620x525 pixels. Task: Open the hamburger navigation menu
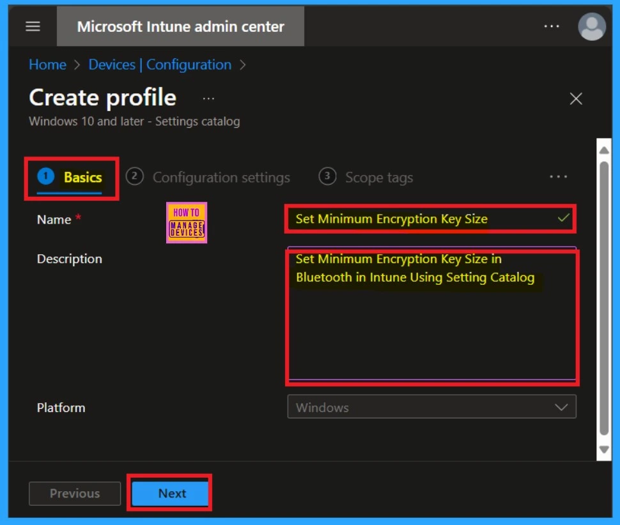click(33, 26)
